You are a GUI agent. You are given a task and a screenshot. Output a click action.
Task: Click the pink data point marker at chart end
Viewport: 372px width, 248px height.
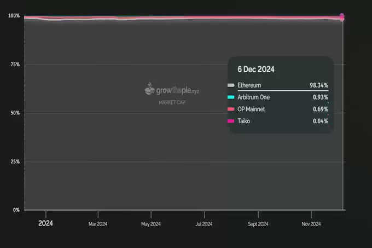point(342,18)
